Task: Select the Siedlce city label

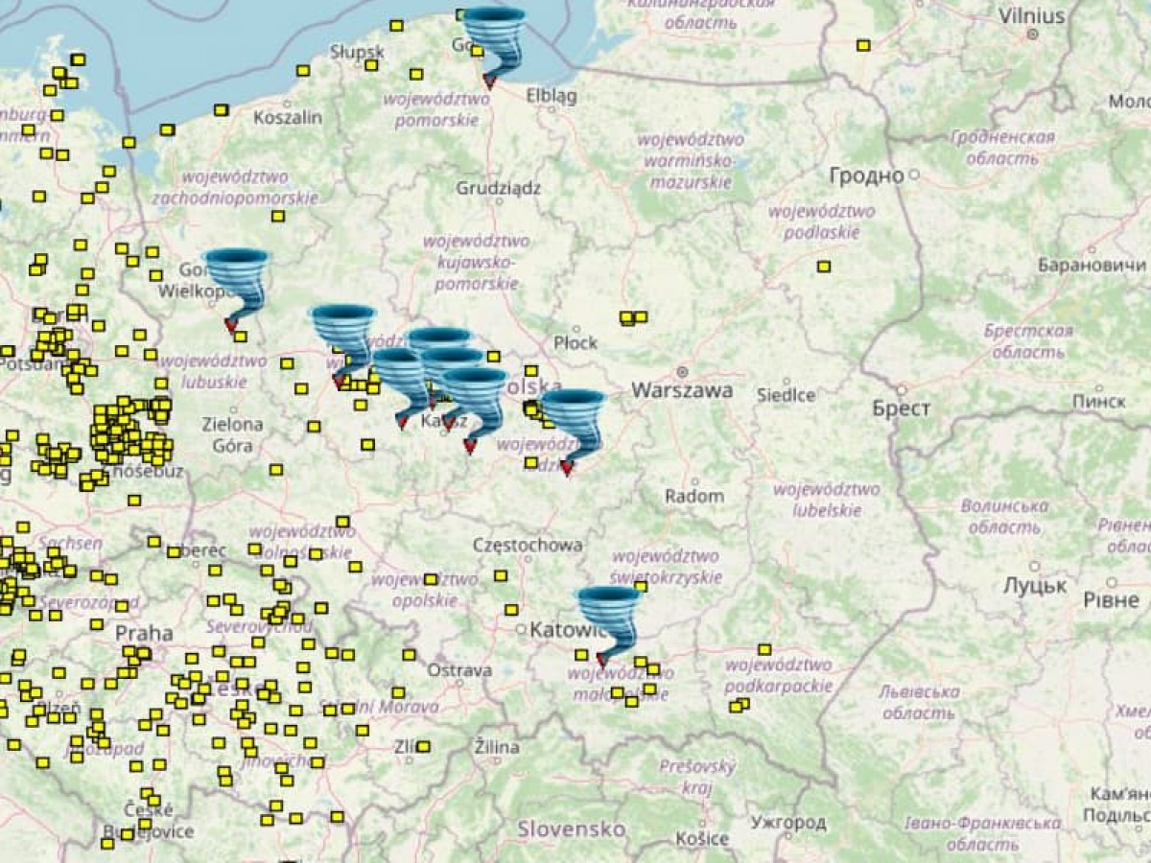Action: (786, 394)
